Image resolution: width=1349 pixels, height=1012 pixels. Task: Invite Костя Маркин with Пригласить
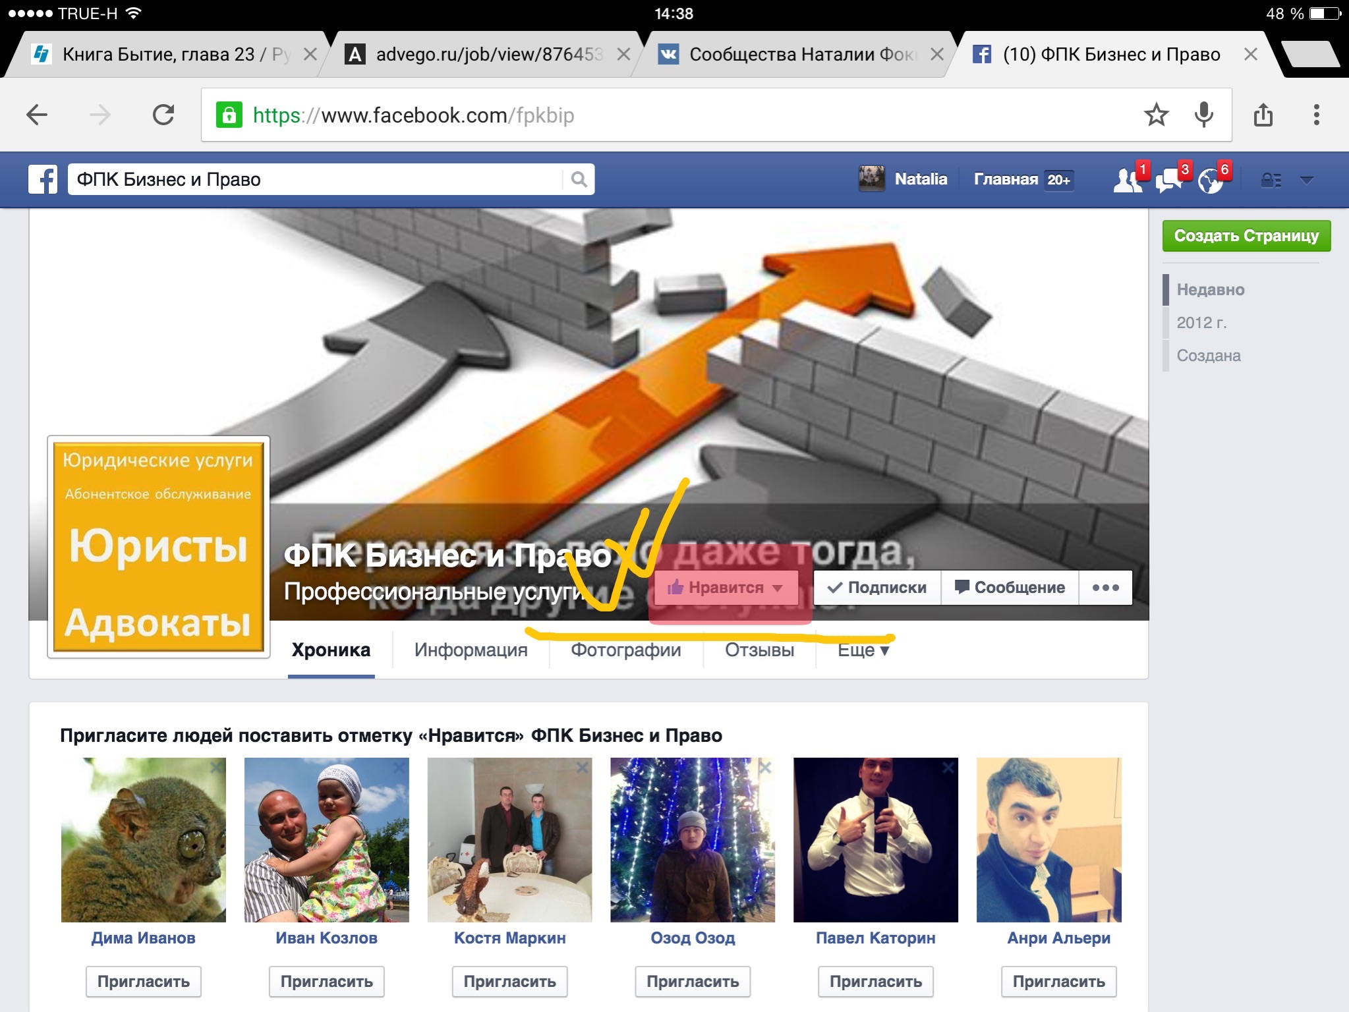click(x=510, y=982)
